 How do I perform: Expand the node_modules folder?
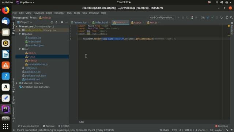[20, 30]
